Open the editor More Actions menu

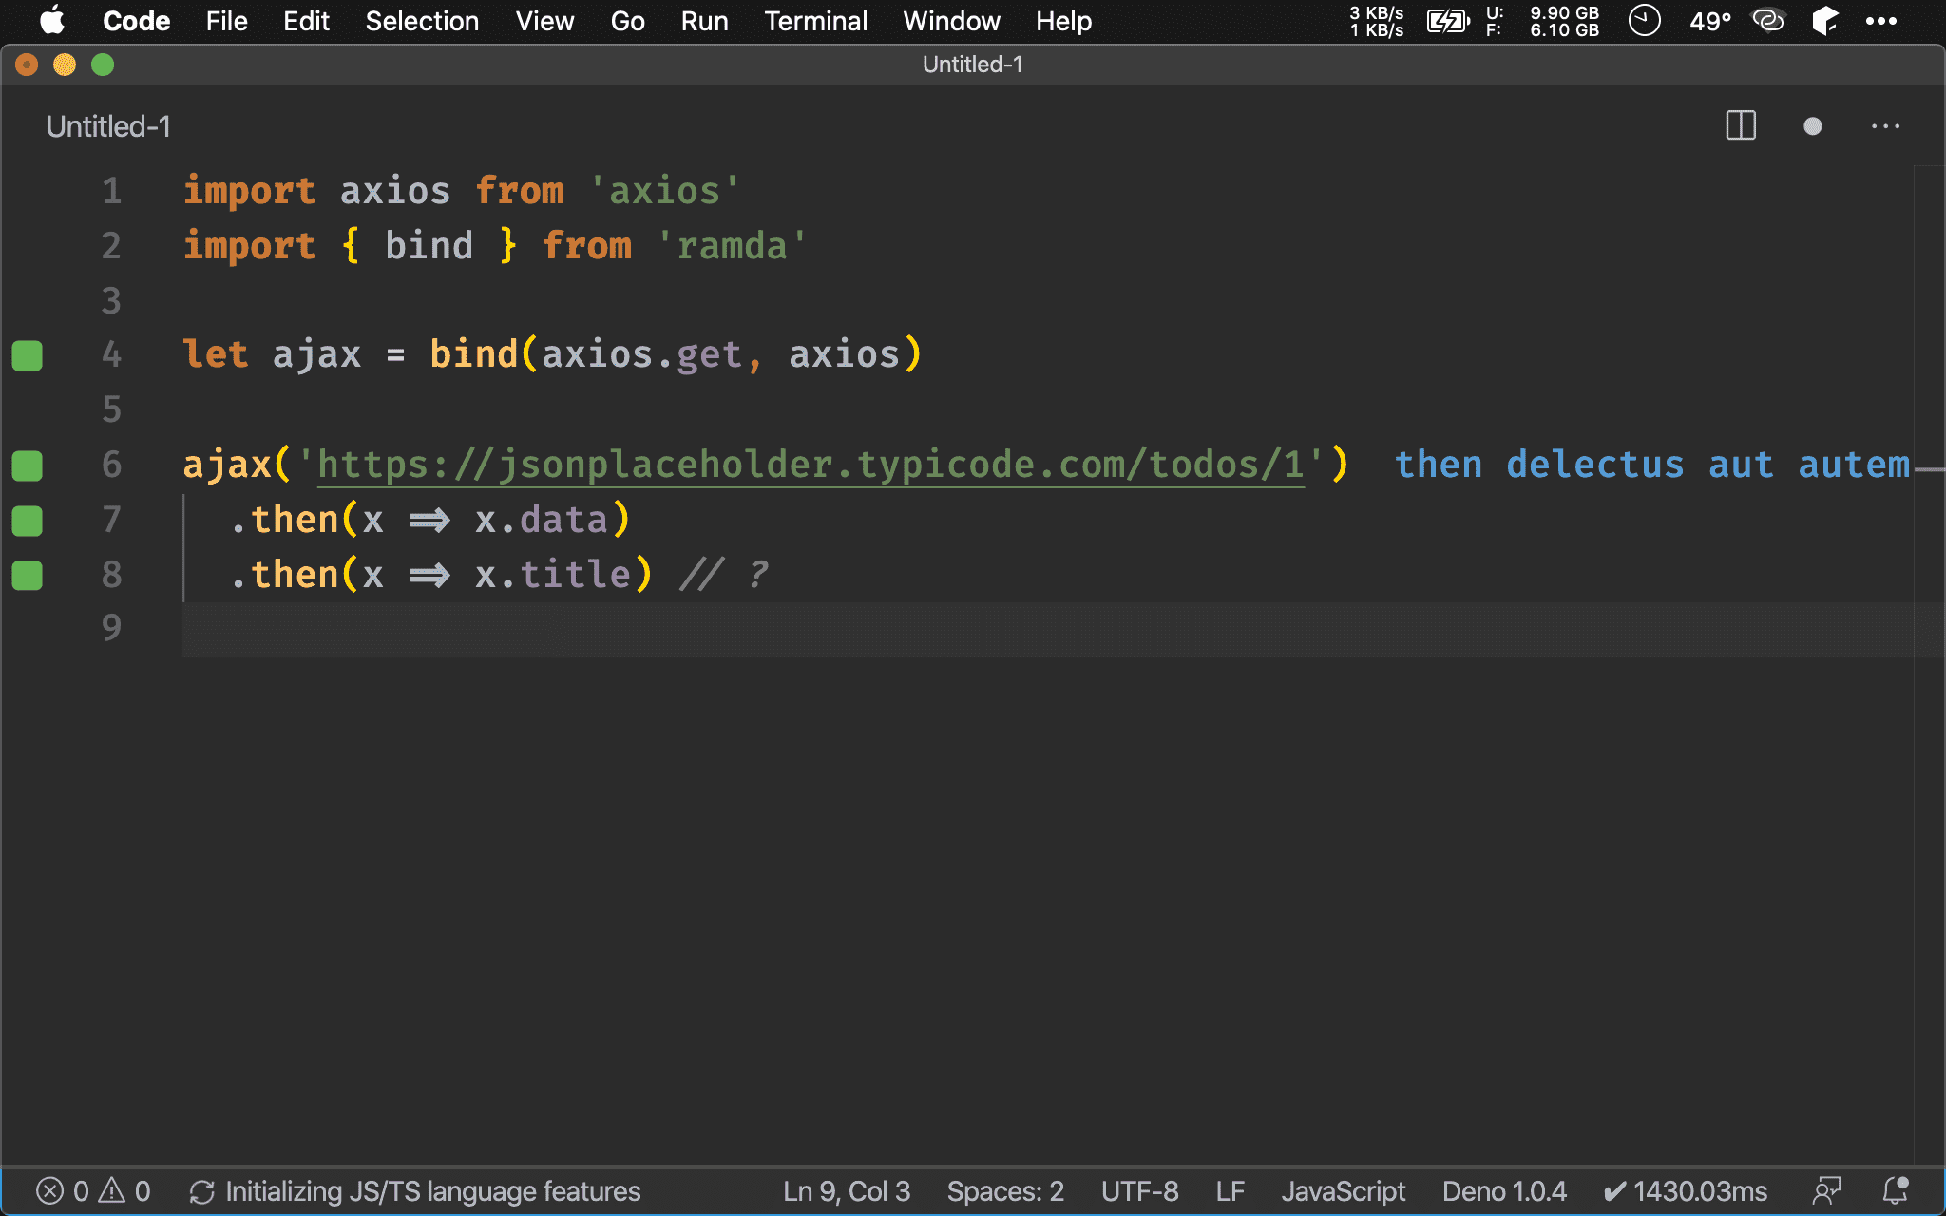point(1885,126)
